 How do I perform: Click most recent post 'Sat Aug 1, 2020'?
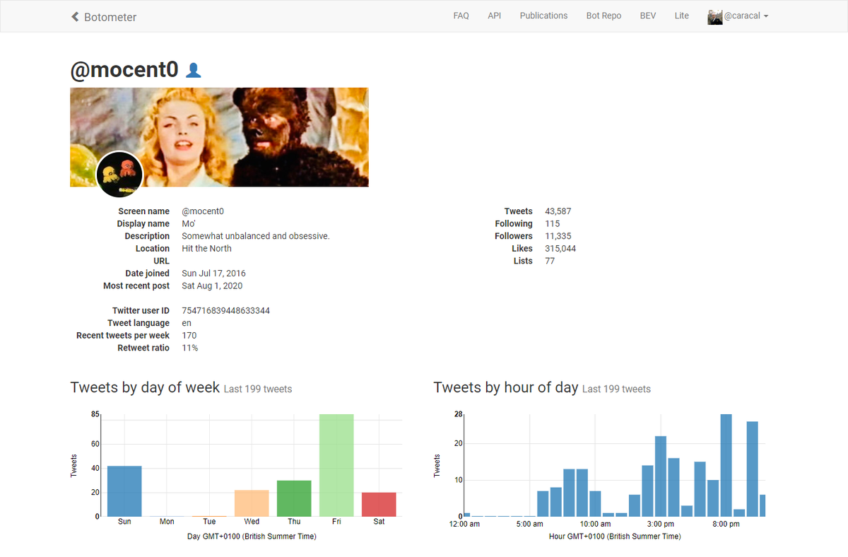[212, 286]
